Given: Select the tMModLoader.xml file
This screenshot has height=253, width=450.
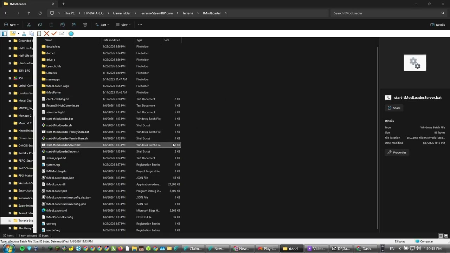Looking at the screenshot, I should (56, 210).
